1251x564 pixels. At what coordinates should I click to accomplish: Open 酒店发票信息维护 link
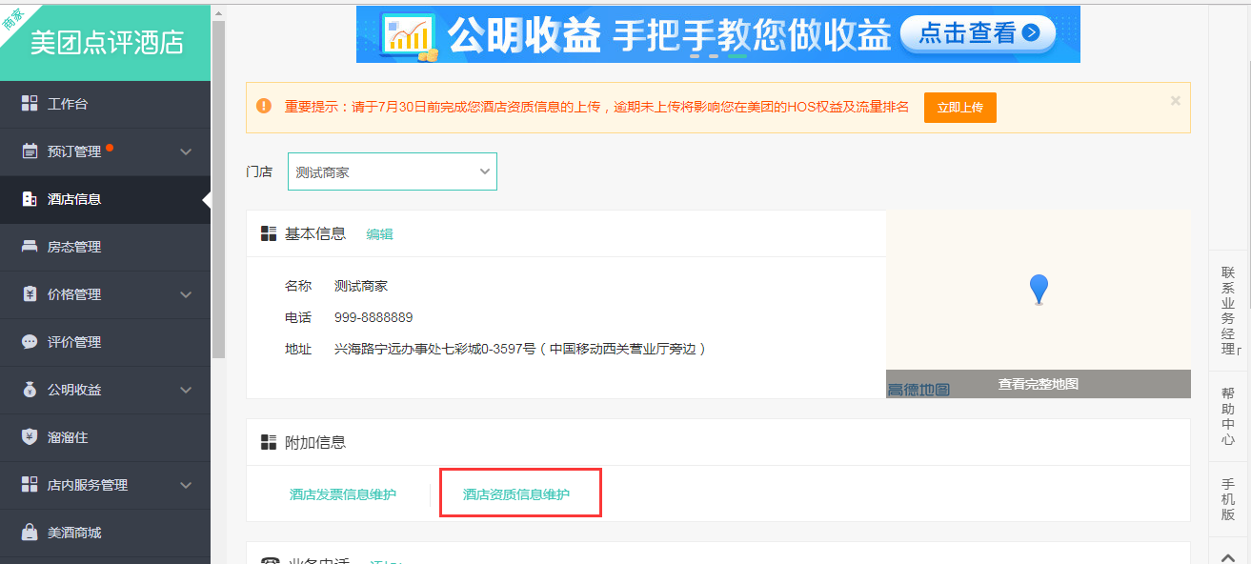(x=343, y=494)
